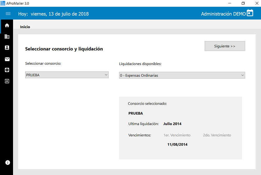261x175 pixels.
Task: Open the settings gear sidebar icon
Action: (x=7, y=70)
